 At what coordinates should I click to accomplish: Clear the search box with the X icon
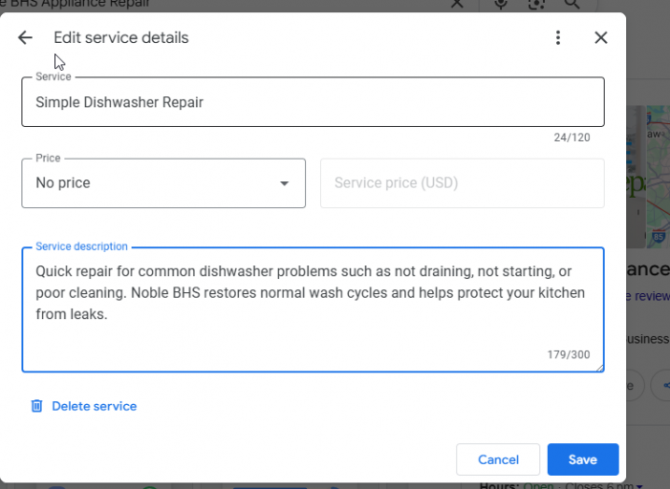[456, 4]
